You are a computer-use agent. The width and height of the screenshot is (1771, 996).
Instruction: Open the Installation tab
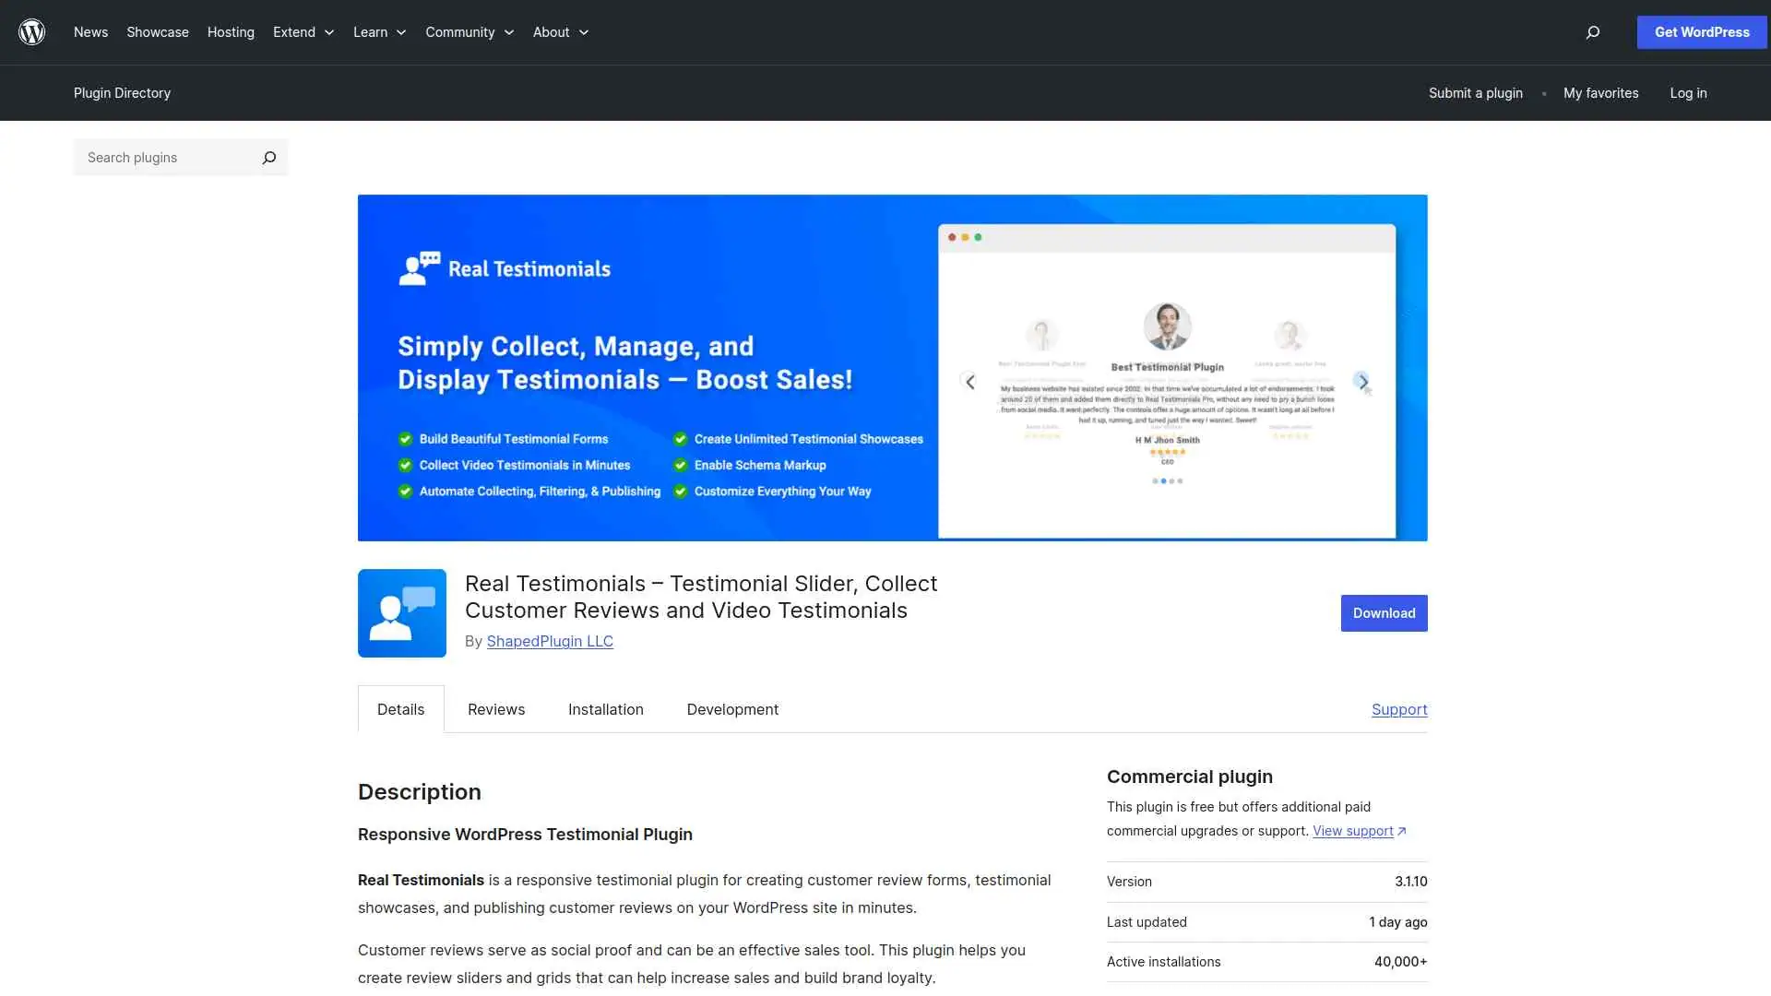click(x=605, y=709)
